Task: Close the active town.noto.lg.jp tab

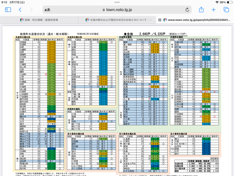Action: coord(160,20)
